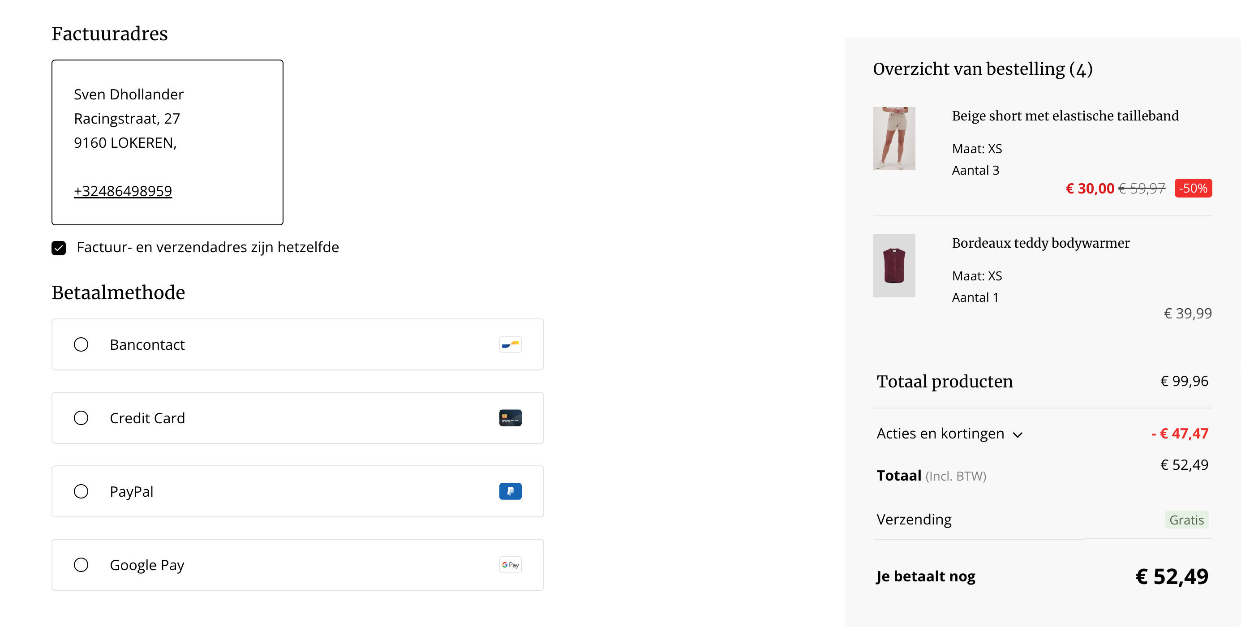Open the beige short product thumbnail
This screenshot has width=1254, height=636.
click(894, 139)
